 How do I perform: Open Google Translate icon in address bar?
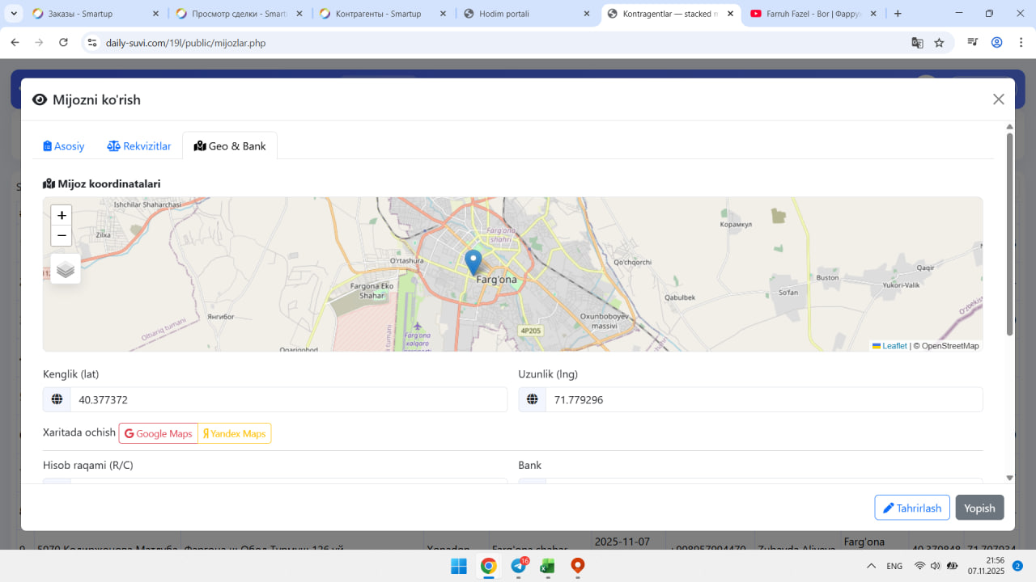(x=917, y=43)
